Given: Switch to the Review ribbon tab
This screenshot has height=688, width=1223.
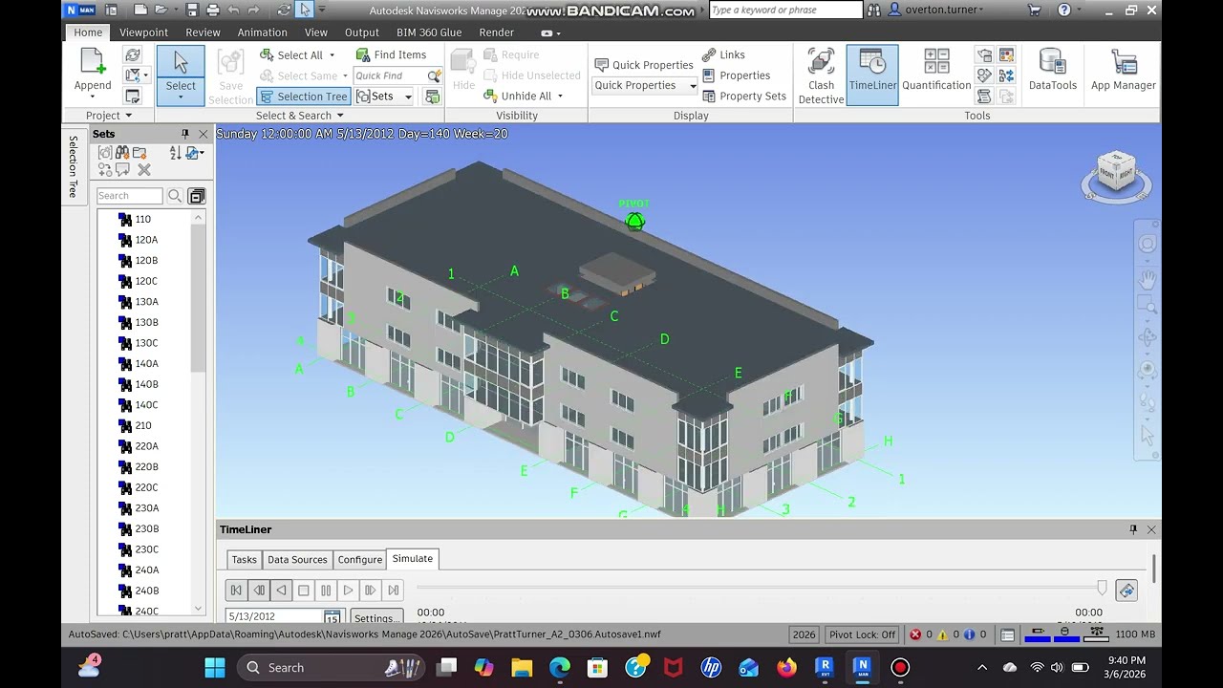Looking at the screenshot, I should tap(203, 32).
